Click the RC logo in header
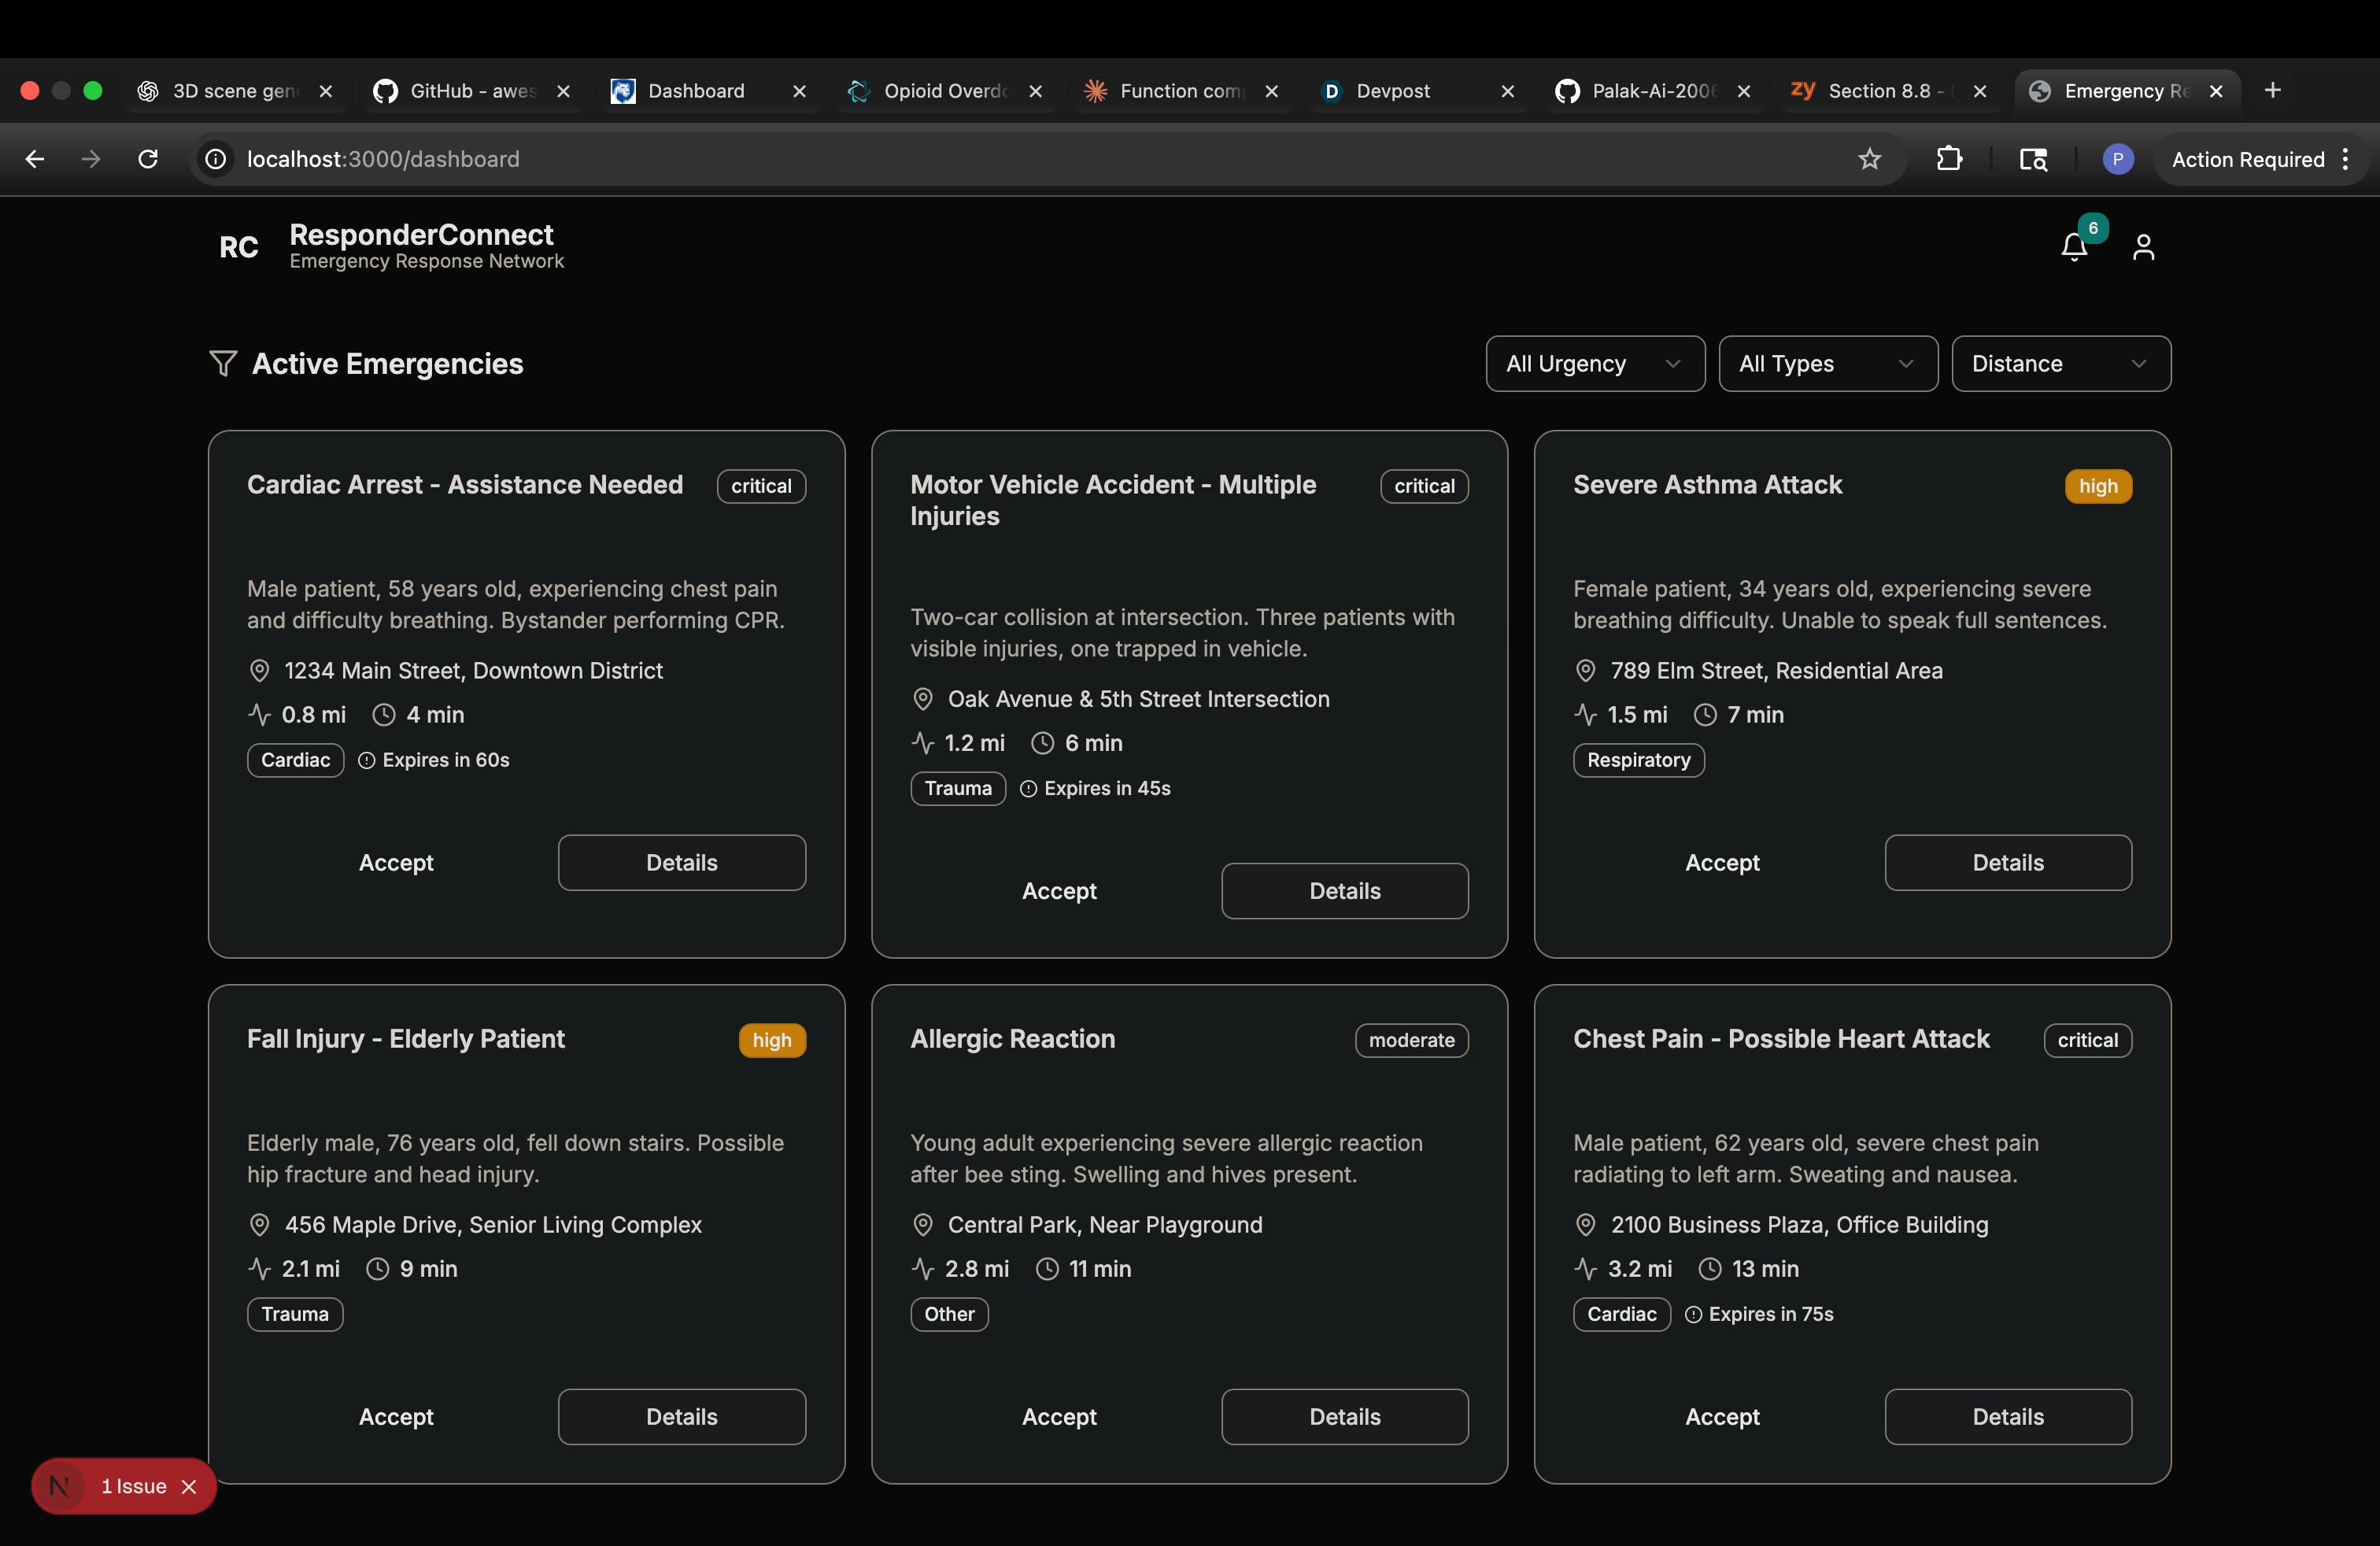The width and height of the screenshot is (2380, 1546). tap(238, 247)
